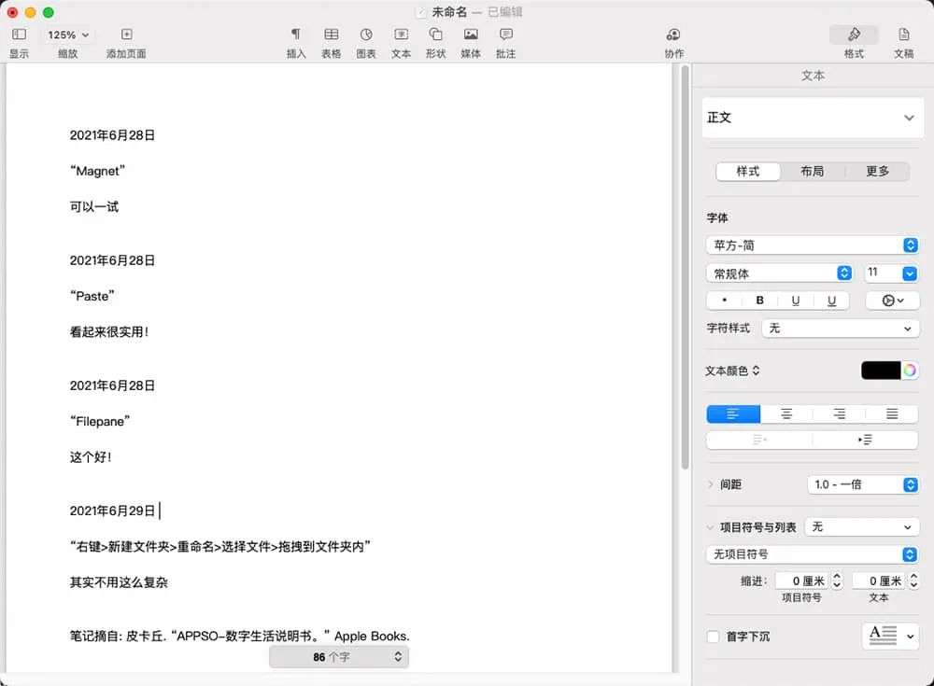Open the 1.0 - 一倍 line spacing dropdown

[x=862, y=484]
